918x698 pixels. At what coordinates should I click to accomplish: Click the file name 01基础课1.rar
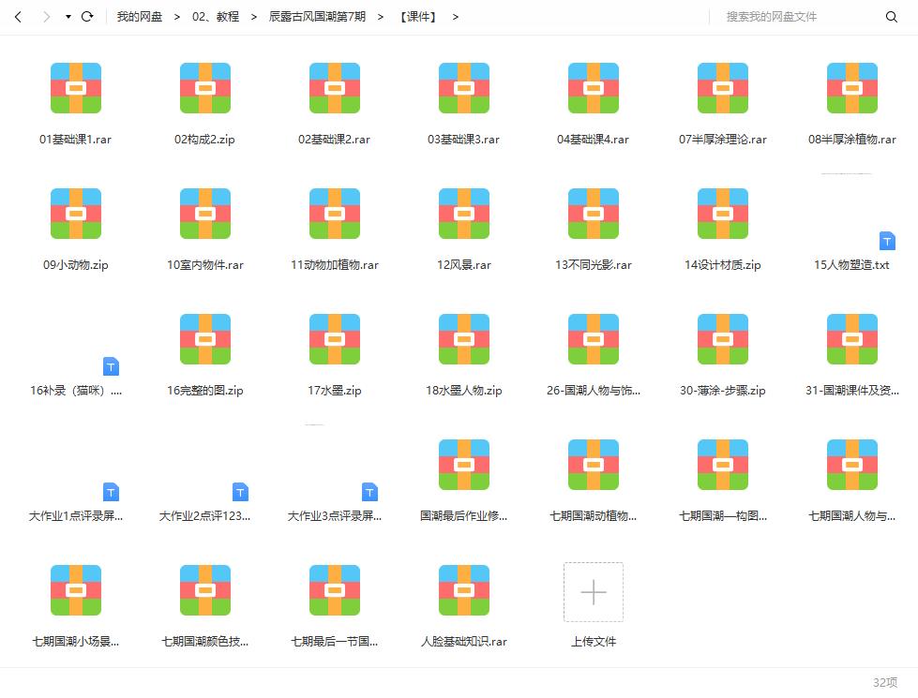(76, 140)
